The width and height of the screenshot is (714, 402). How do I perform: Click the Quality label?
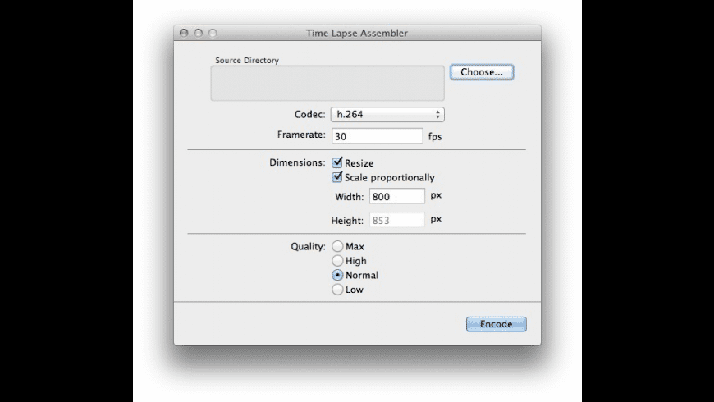coord(308,246)
